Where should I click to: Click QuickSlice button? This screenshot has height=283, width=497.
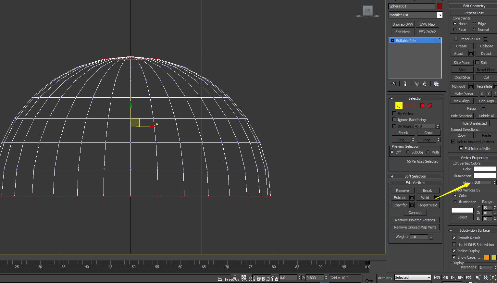click(462, 77)
